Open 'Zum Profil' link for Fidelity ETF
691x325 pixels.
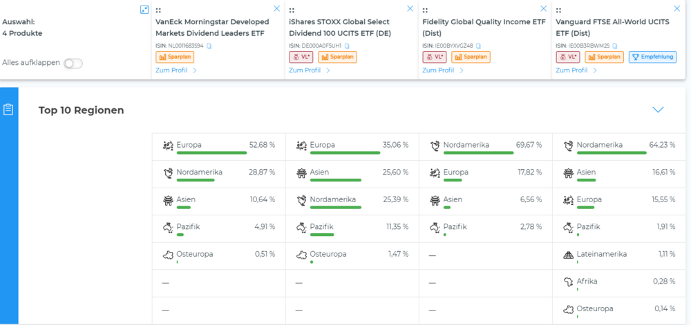click(443, 70)
